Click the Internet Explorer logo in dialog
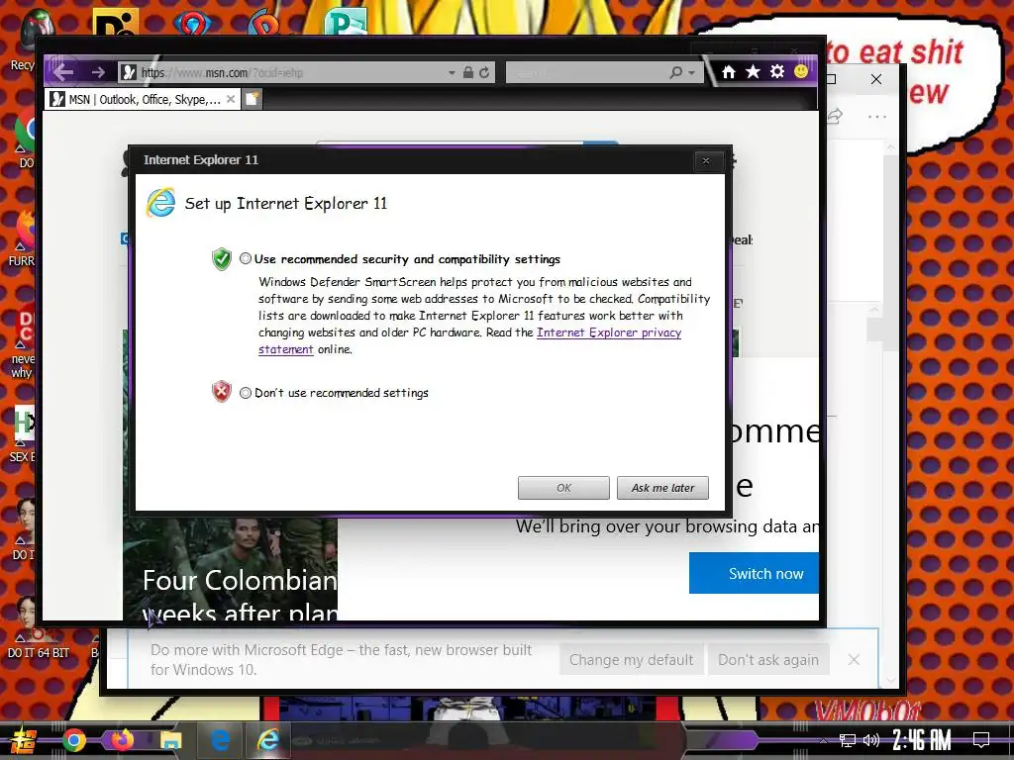The height and width of the screenshot is (760, 1014). (160, 202)
